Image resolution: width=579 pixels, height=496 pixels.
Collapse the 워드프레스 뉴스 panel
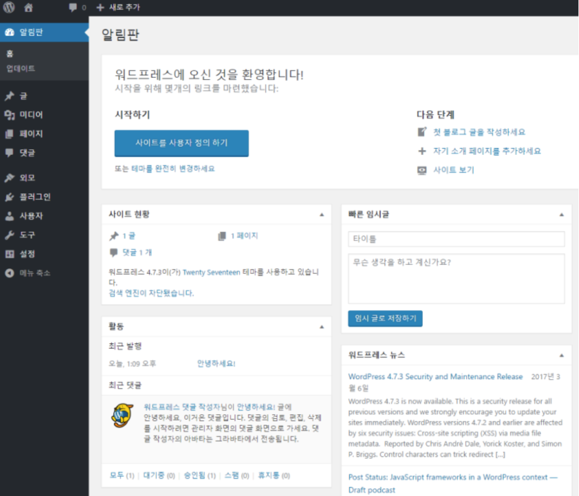(x=561, y=356)
